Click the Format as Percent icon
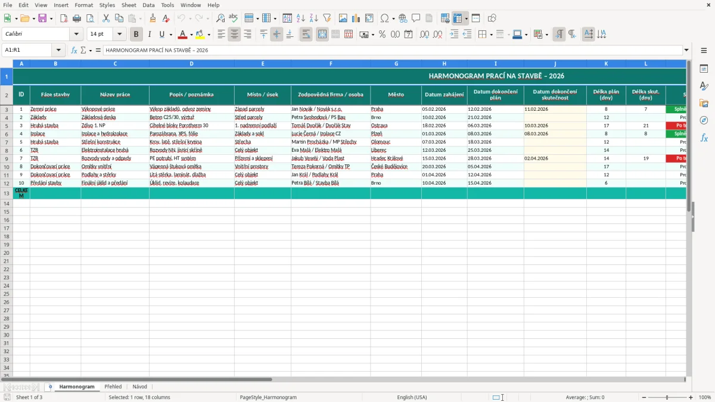The image size is (715, 402). point(382,35)
